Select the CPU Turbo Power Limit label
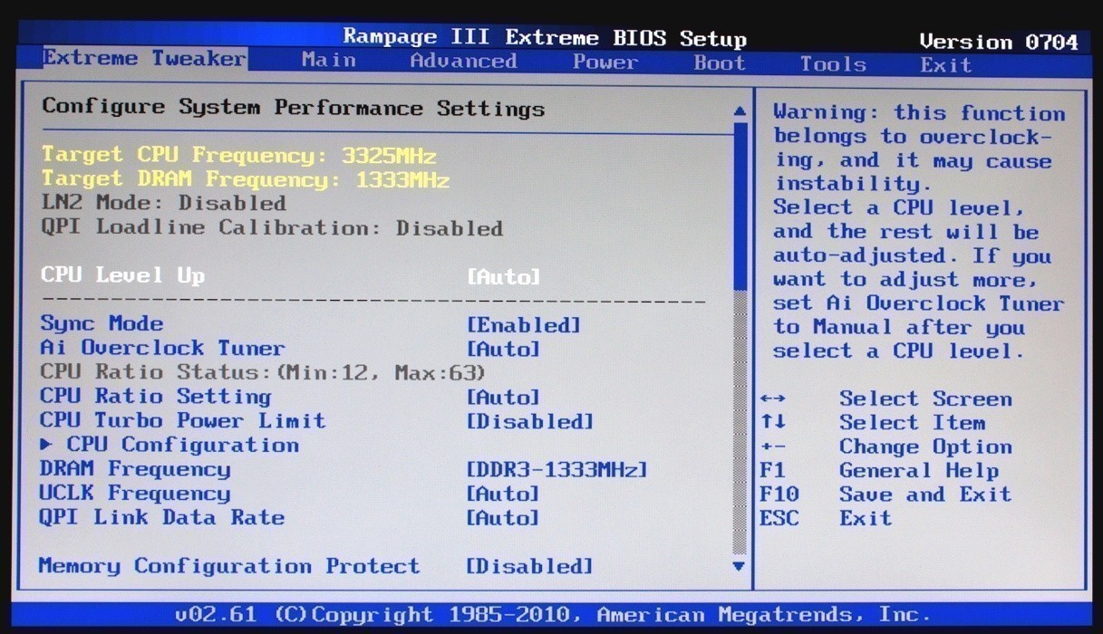 click(x=183, y=420)
